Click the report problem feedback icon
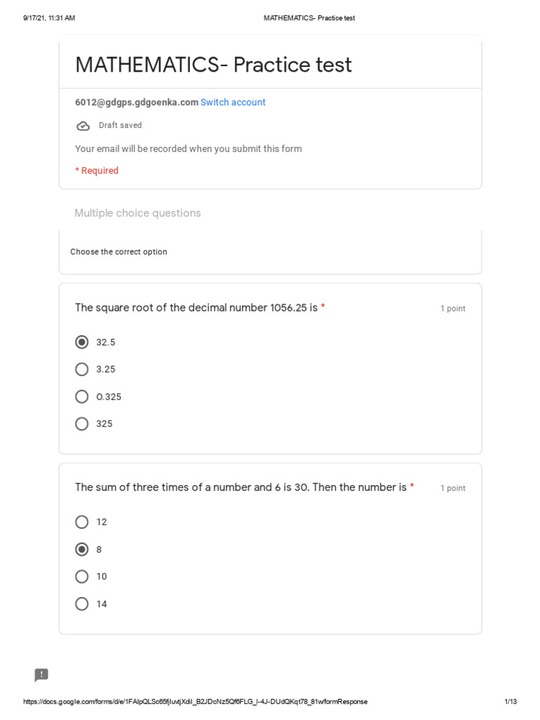The width and height of the screenshot is (540, 720). 41,675
